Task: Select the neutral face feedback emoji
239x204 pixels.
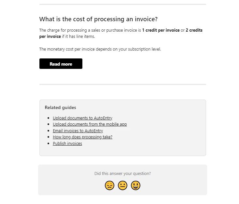Action: click(x=122, y=185)
